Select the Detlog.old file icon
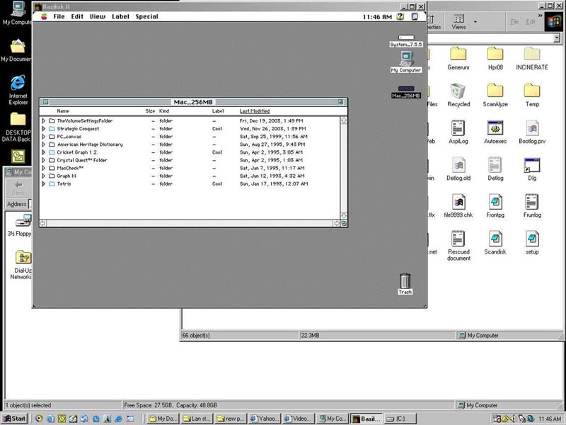This screenshot has width=566, height=425. point(458,169)
